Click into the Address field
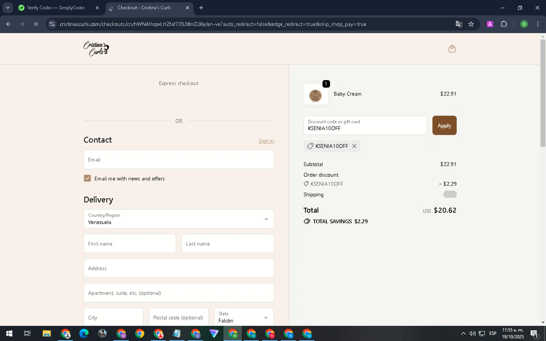Image resolution: width=546 pixels, height=341 pixels. tap(179, 268)
